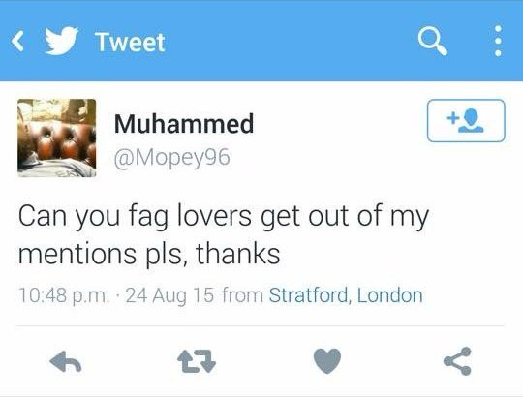The height and width of the screenshot is (399, 523).
Task: Like the tweet with the heart icon
Action: pyautogui.click(x=327, y=361)
